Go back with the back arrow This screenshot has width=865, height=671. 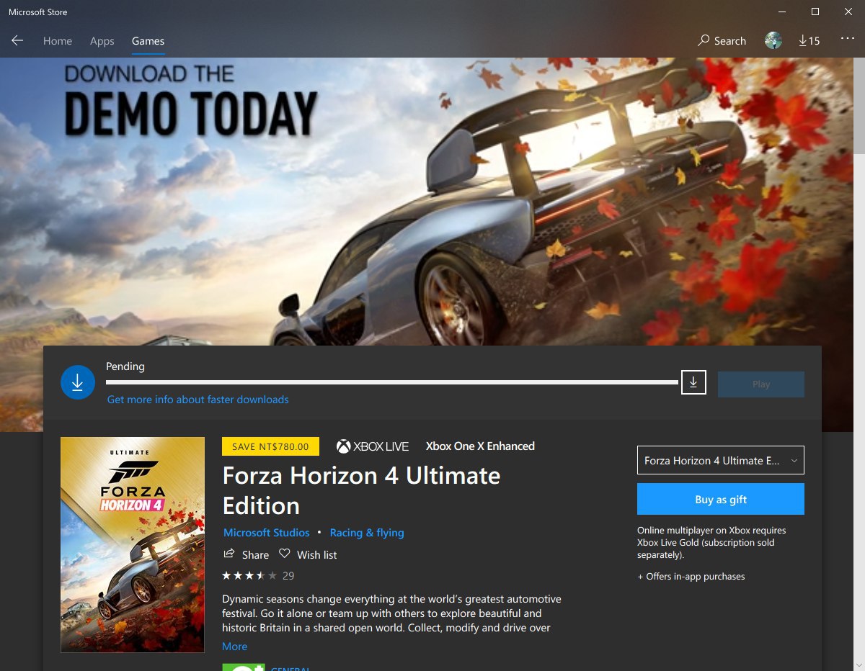(x=17, y=41)
